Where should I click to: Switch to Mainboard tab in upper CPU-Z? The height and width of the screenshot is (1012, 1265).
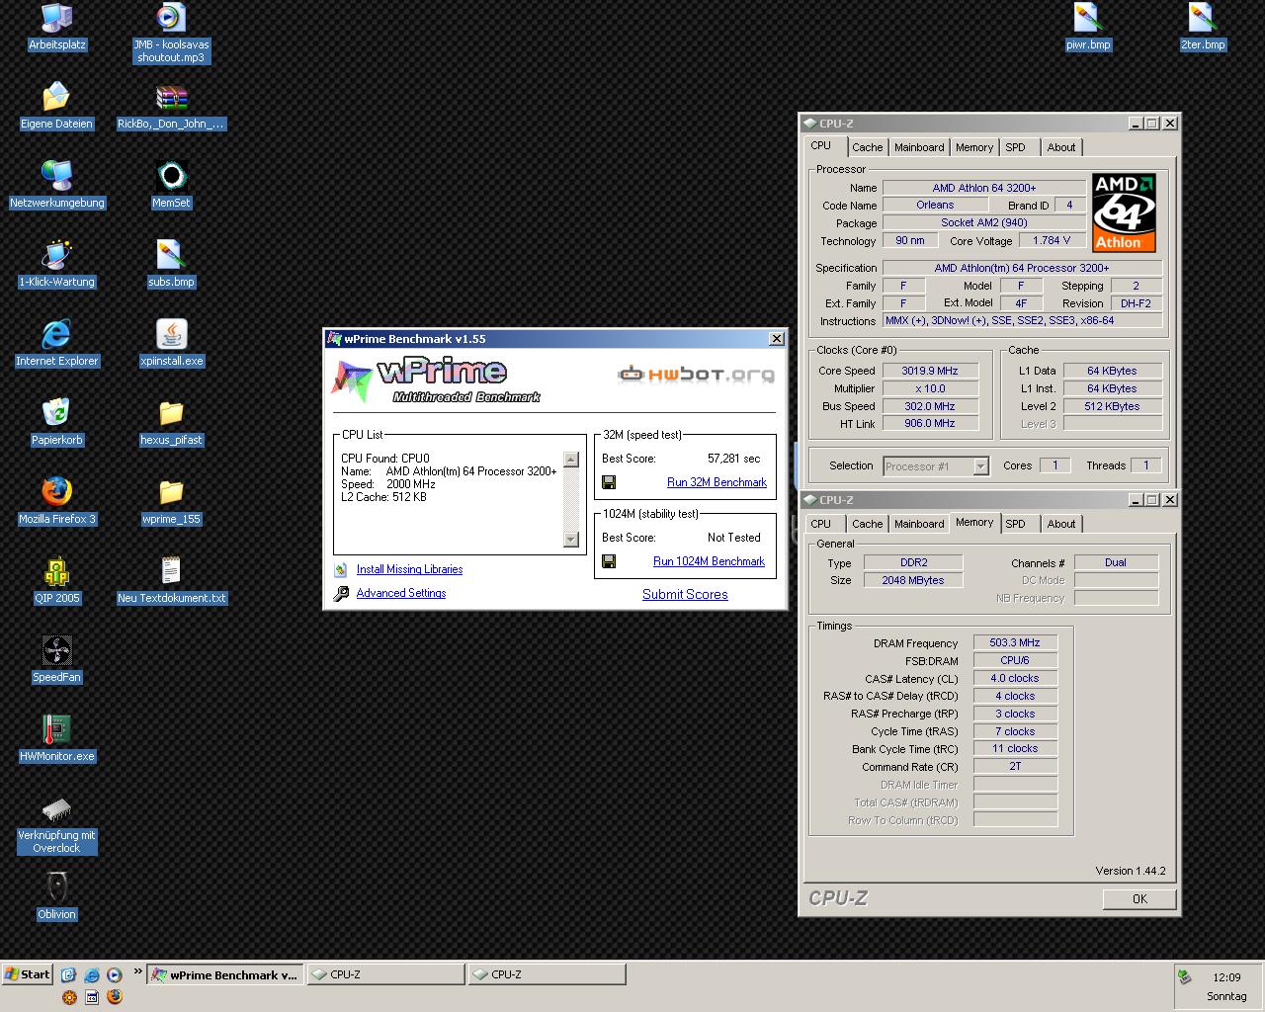click(x=919, y=147)
